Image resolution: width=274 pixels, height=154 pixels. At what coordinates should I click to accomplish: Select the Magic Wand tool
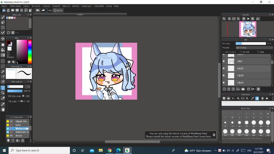pos(3,71)
